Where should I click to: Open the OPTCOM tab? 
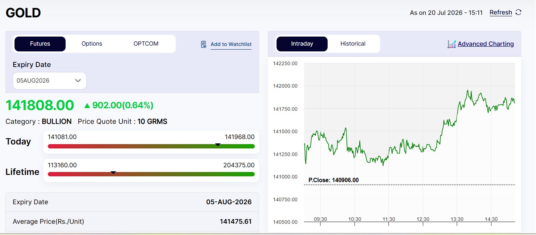(x=146, y=44)
